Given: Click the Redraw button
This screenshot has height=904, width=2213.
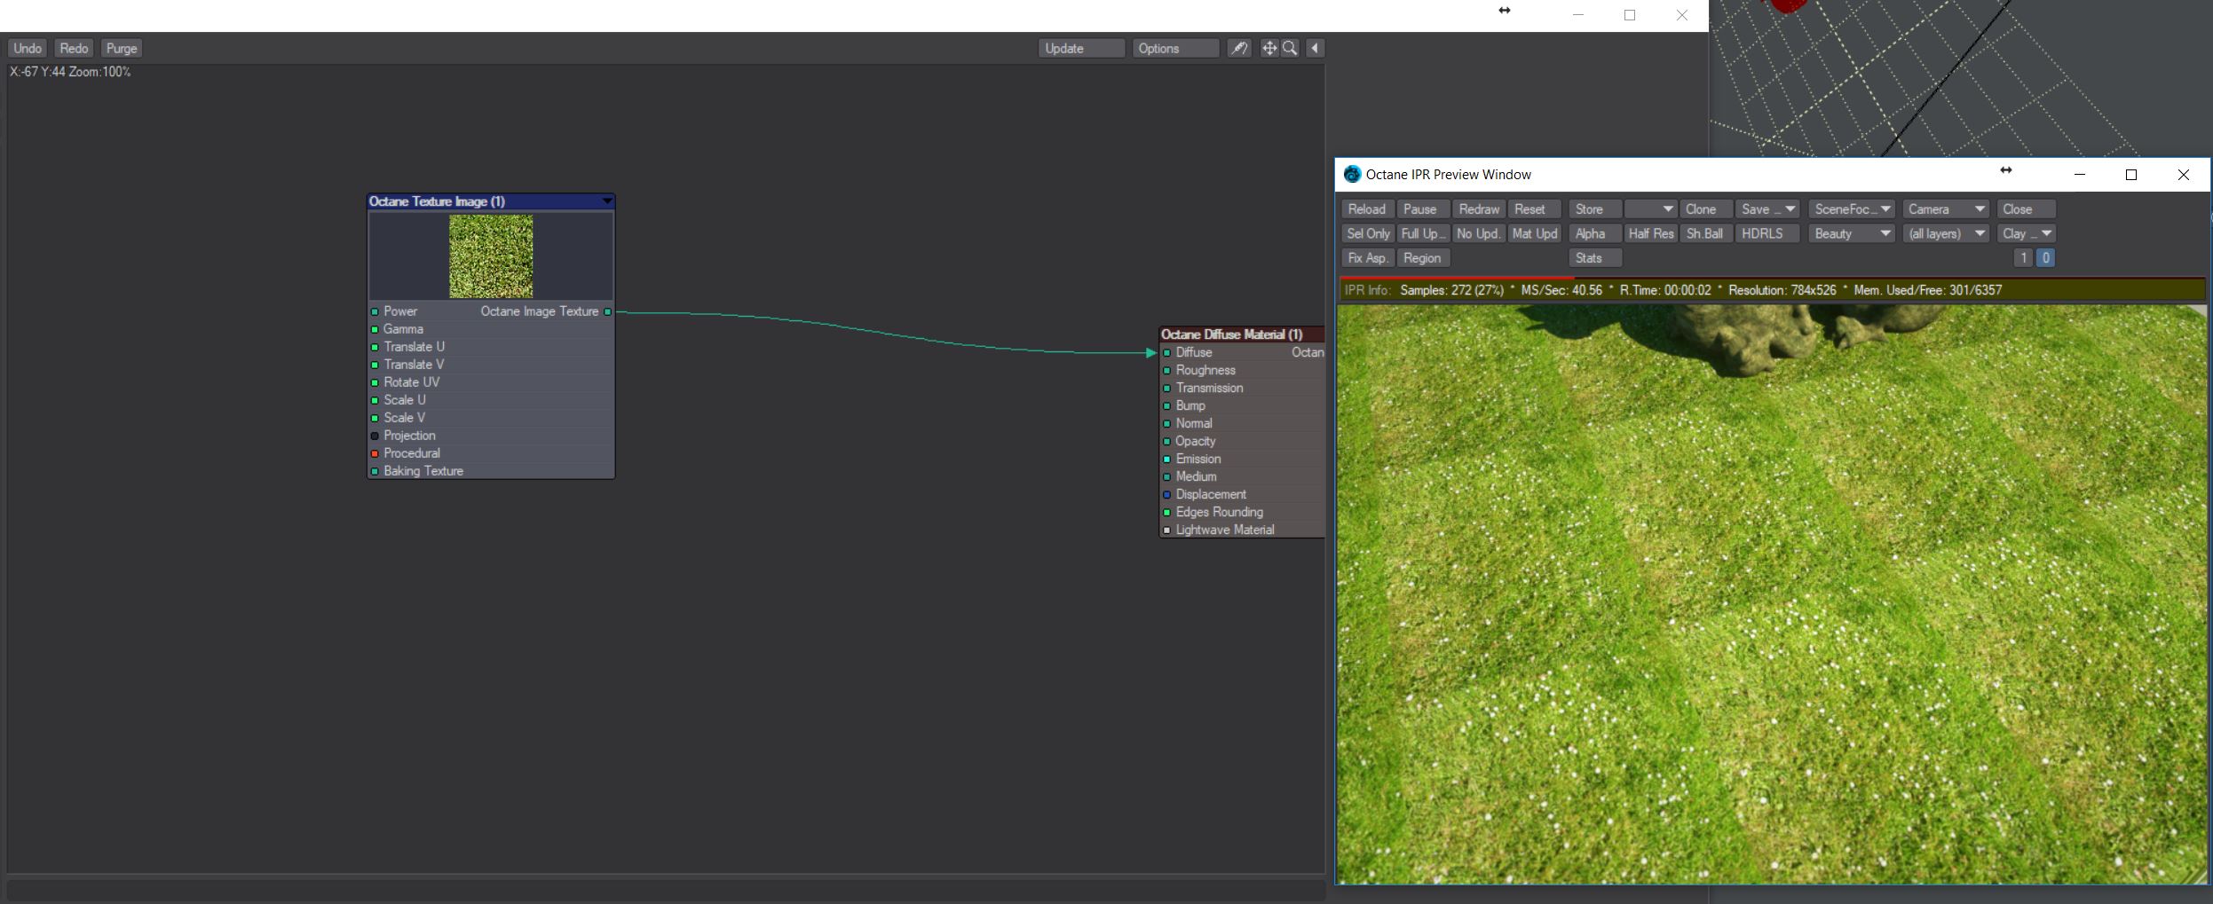Looking at the screenshot, I should [x=1478, y=209].
